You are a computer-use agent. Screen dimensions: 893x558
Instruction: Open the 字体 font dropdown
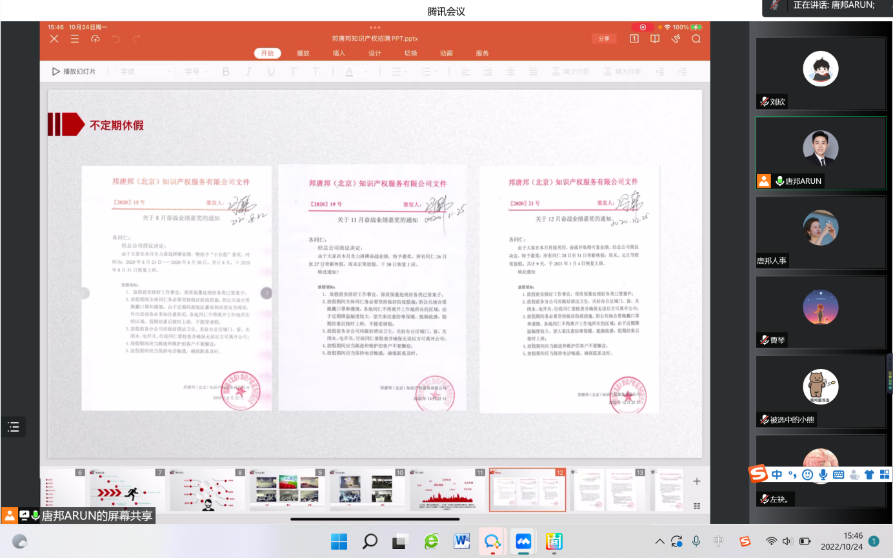[x=145, y=72]
